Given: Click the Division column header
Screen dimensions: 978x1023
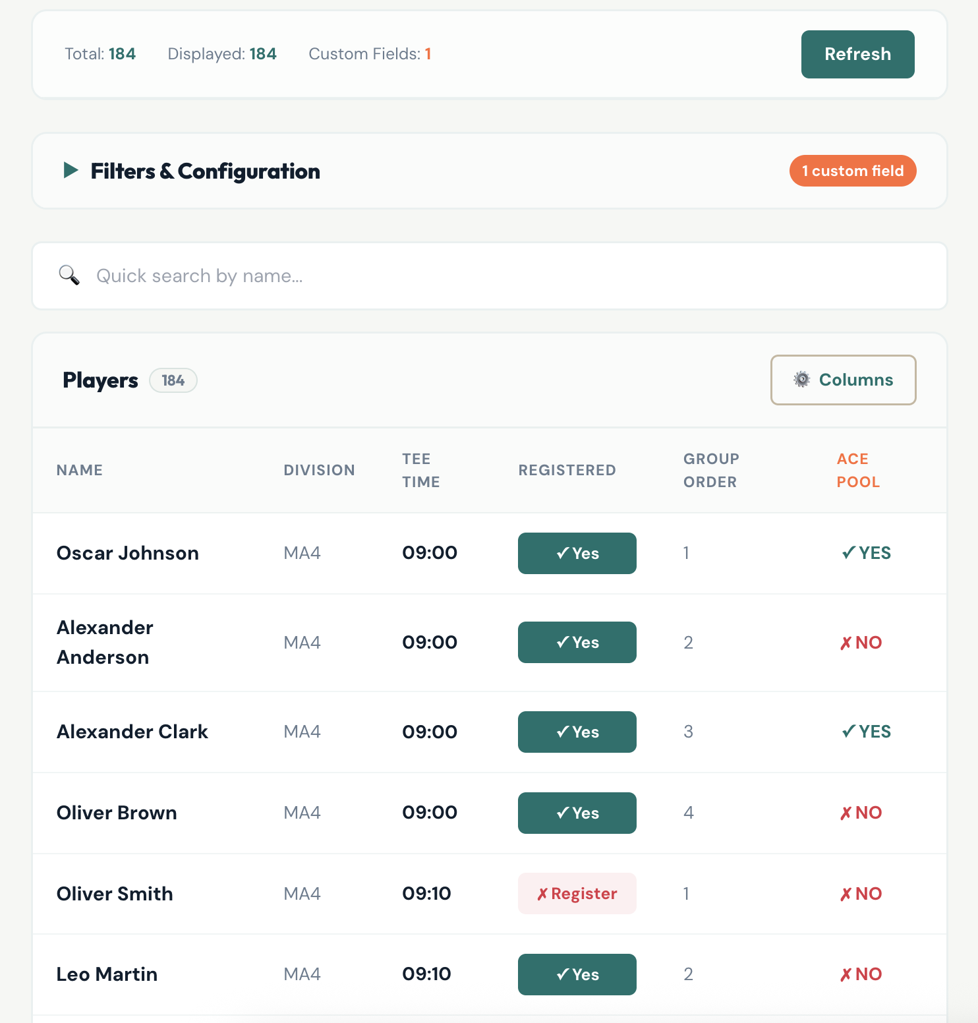Looking at the screenshot, I should pos(319,470).
